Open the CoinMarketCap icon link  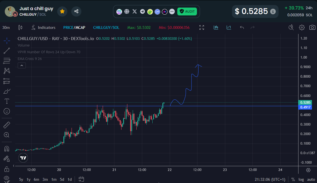point(157,12)
